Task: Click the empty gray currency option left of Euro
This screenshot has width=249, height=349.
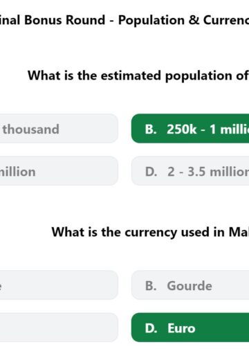Action: [59, 328]
